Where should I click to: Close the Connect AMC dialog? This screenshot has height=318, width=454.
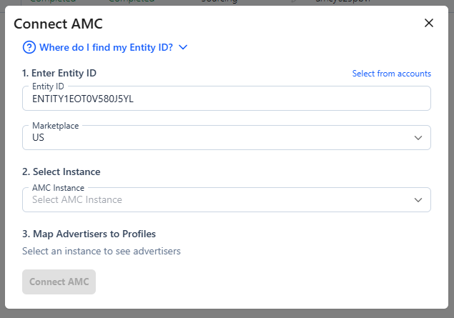428,23
